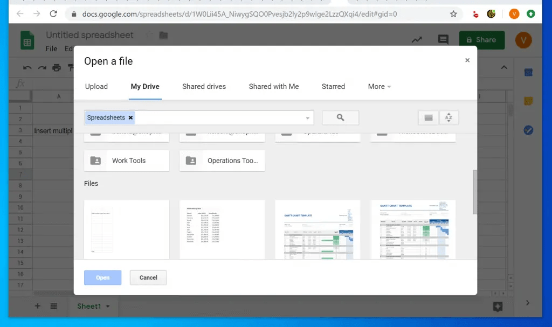Viewport: 552px width, 327px height.
Task: Expand the file type filter dropdown
Action: [x=307, y=117]
